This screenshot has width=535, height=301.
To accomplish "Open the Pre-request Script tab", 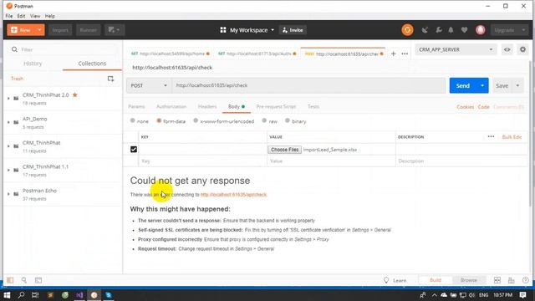I will (x=276, y=106).
